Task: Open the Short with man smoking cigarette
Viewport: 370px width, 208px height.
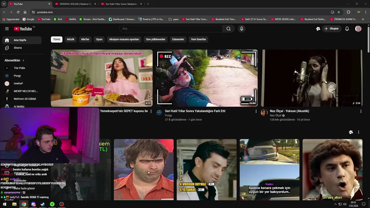Action: point(144,170)
